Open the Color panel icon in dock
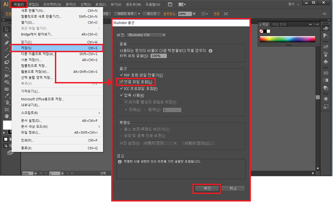This screenshot has width=333, height=205. pyautogui.click(x=326, y=28)
